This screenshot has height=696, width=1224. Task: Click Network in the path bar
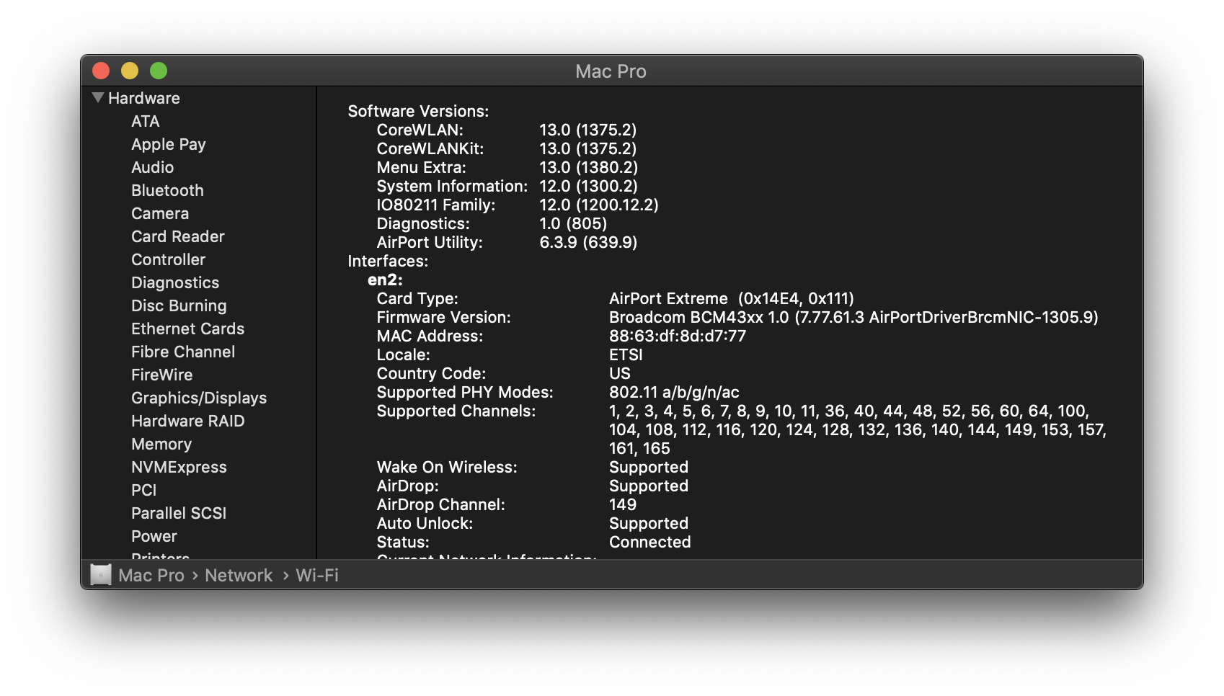pos(239,575)
